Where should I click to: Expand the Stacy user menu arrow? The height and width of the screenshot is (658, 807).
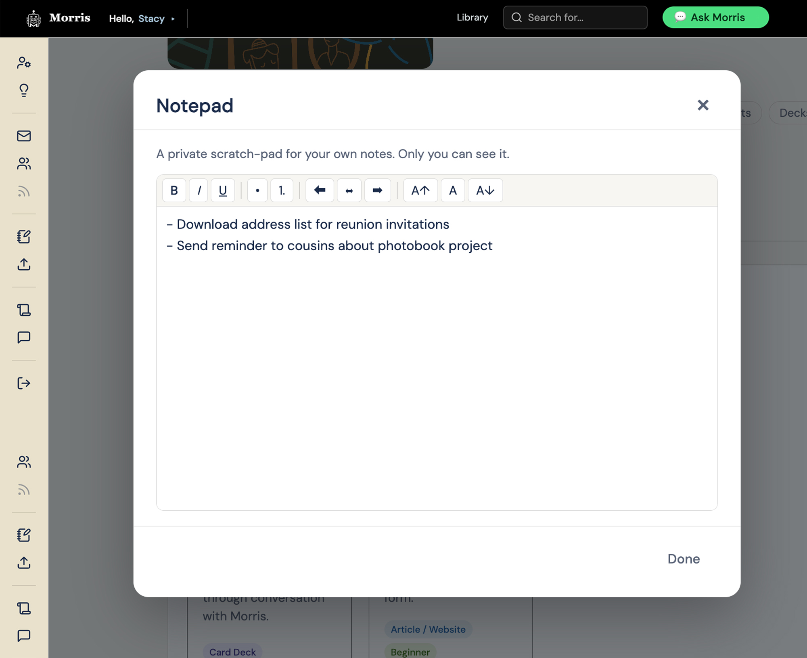tap(173, 19)
